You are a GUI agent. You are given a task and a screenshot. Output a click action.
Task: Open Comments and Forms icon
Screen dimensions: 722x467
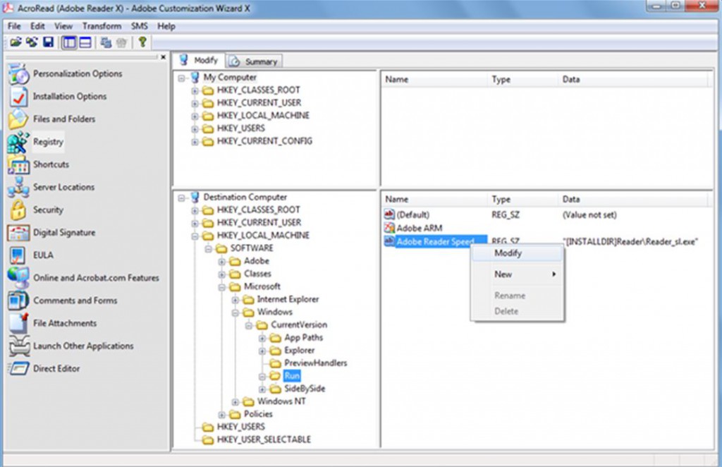coord(18,301)
